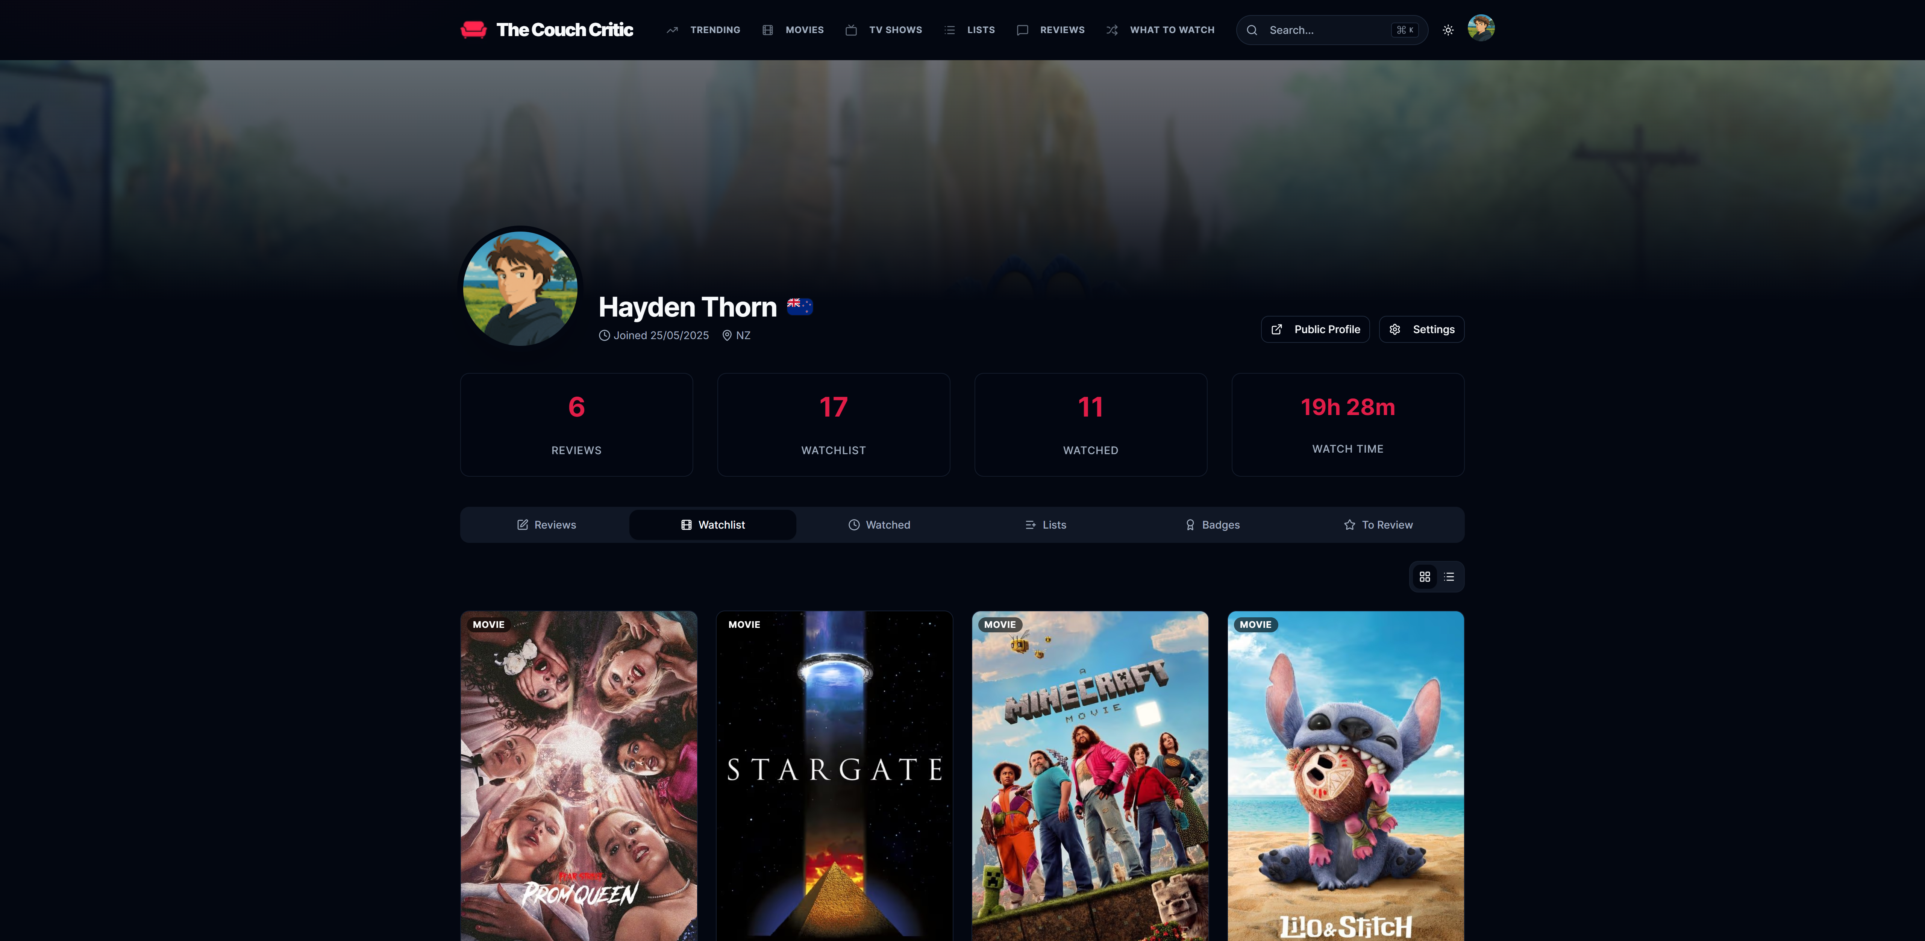The image size is (1925, 941).
Task: Click The Couch Critic sofa logo
Action: [x=473, y=30]
